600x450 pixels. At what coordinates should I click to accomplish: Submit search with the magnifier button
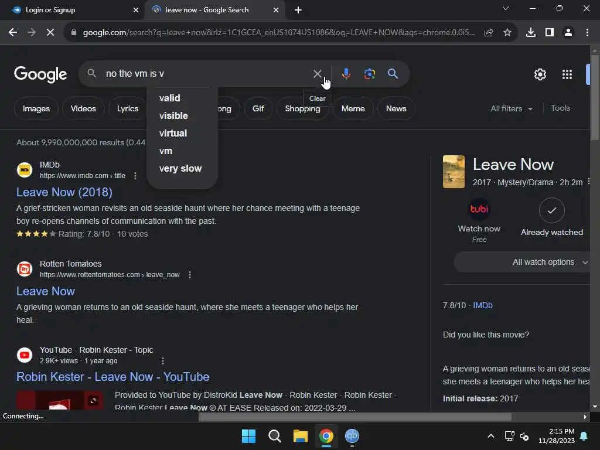pos(393,73)
